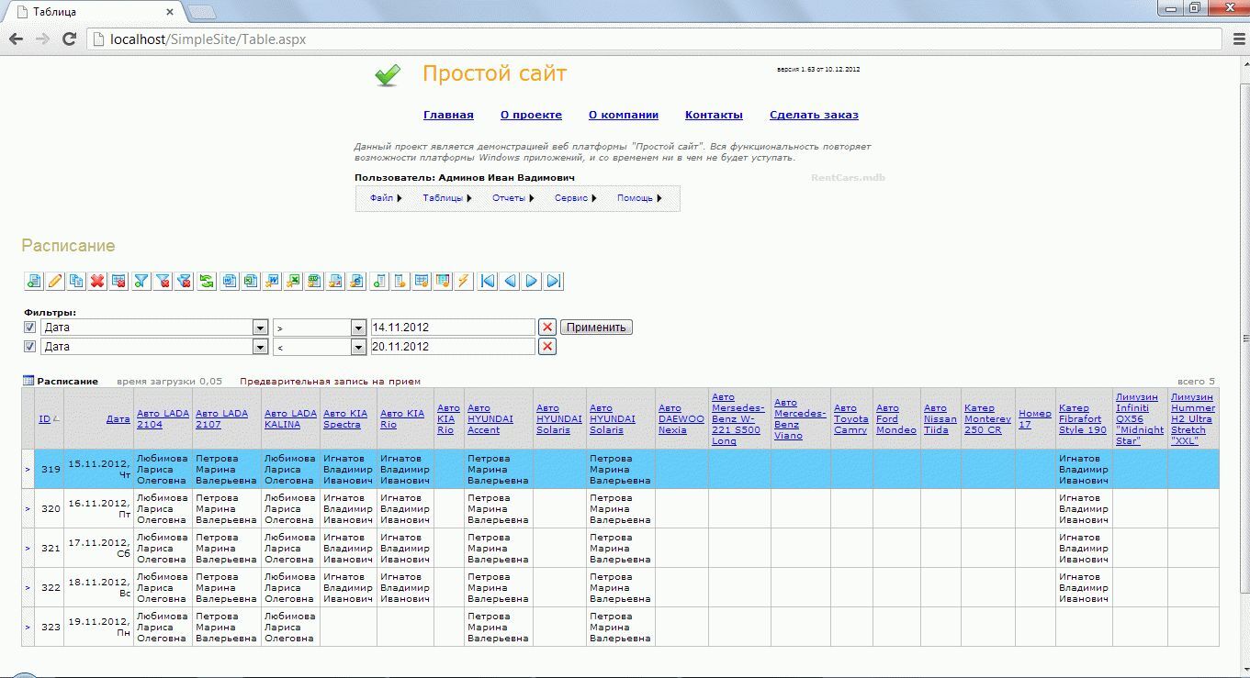This screenshot has width=1250, height=678.
Task: Open the '>' comparison operator dropdown
Action: click(x=357, y=328)
